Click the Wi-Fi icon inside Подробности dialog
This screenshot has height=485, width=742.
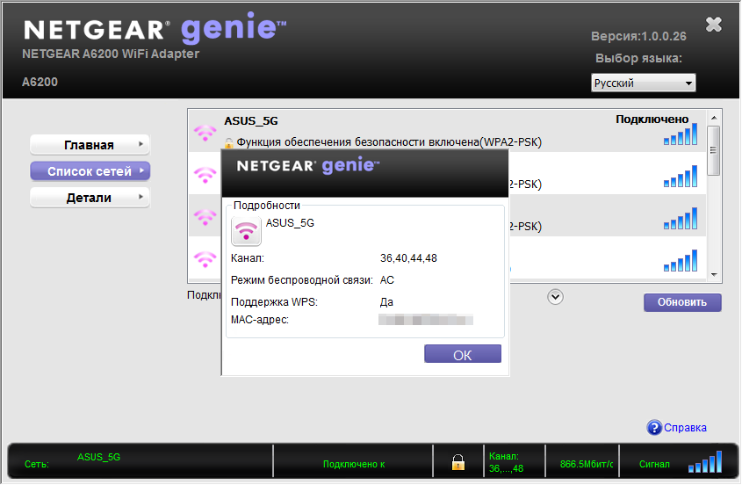(x=246, y=231)
